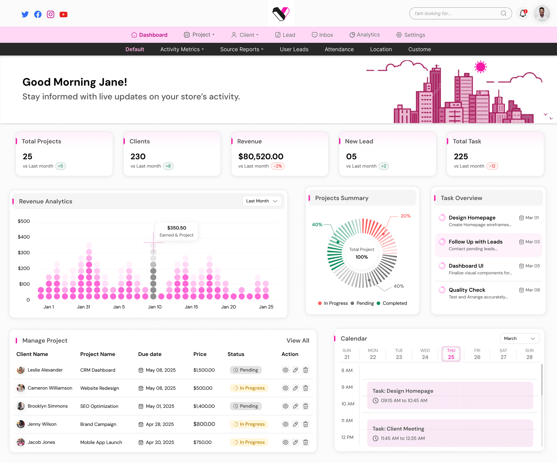Click the gray highlighted Jan 10 bar column

click(x=153, y=271)
